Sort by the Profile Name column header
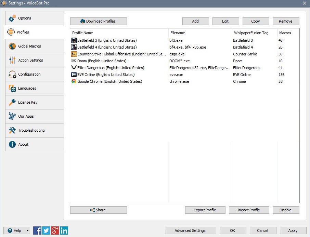The image size is (310, 237). coord(119,33)
